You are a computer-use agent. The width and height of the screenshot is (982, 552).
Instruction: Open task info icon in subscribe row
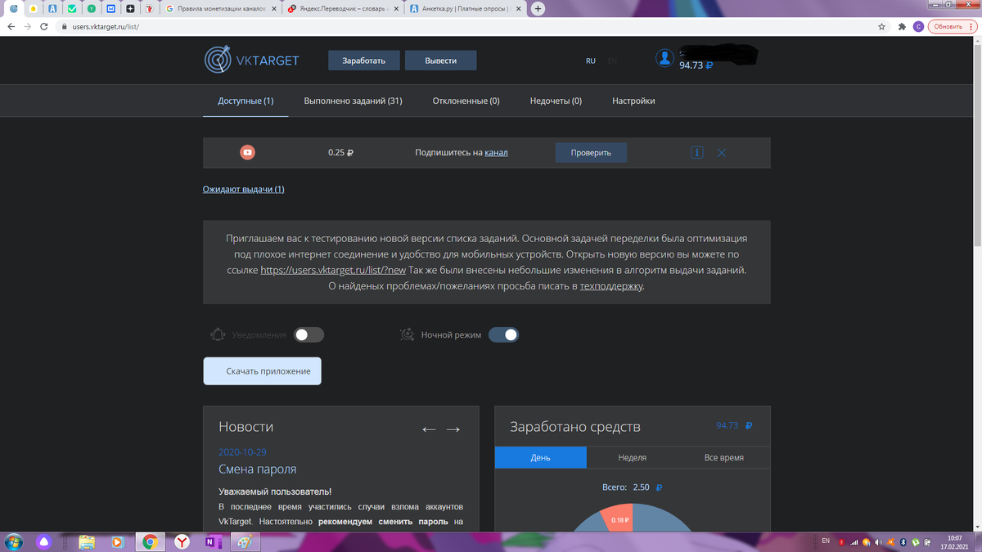(x=696, y=152)
